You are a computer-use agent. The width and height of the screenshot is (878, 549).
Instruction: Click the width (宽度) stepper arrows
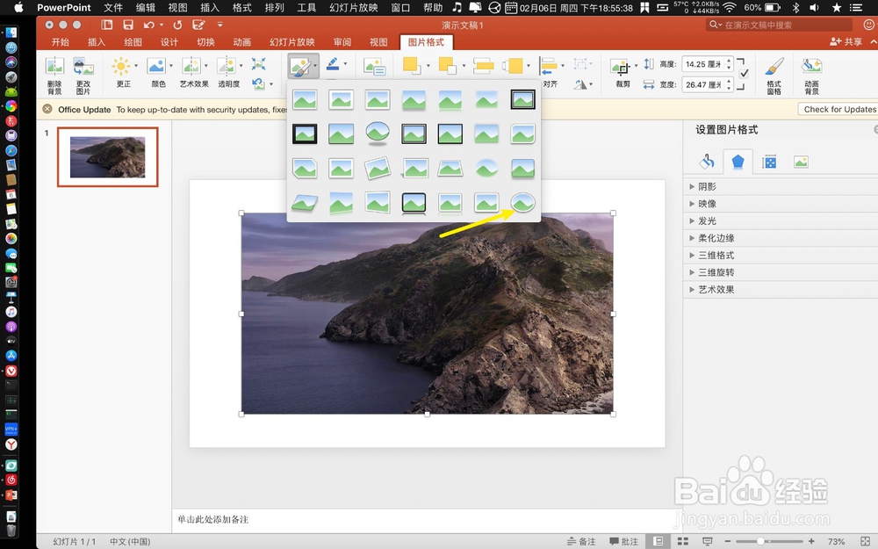pos(729,84)
